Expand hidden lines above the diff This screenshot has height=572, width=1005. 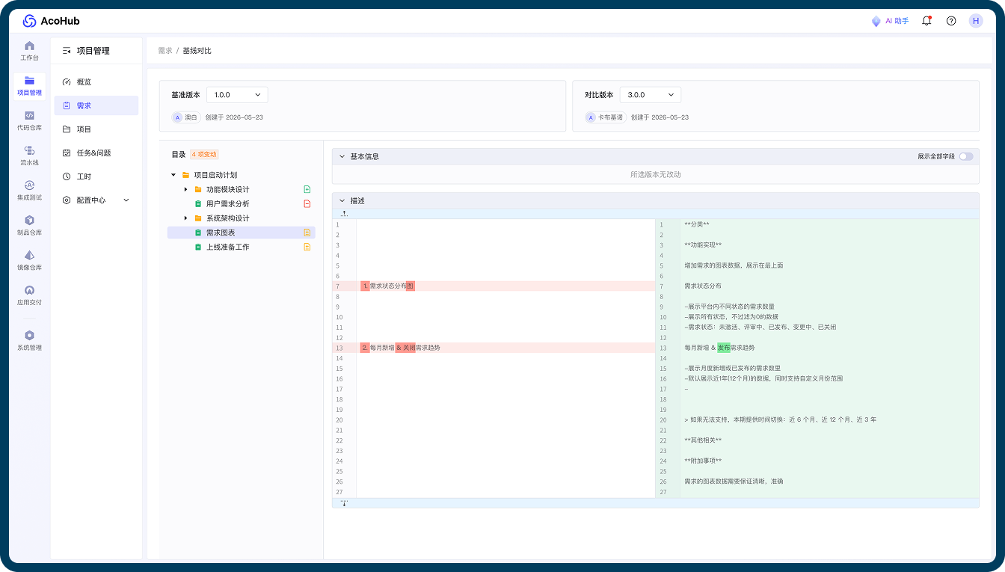coord(344,214)
